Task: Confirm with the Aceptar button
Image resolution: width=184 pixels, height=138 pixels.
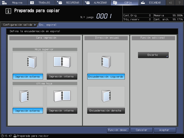Action: 165,130
